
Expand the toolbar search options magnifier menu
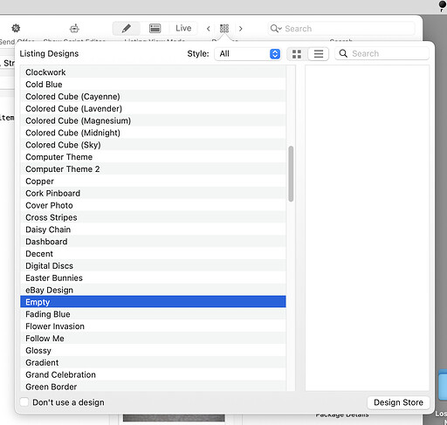coord(276,29)
